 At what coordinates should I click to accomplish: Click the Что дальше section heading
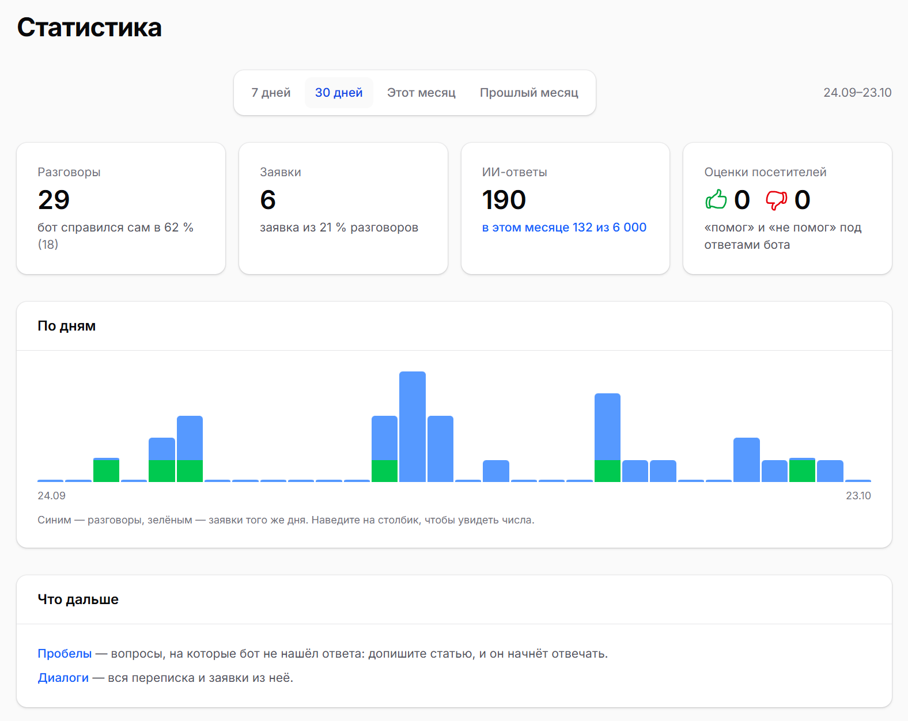pos(78,599)
